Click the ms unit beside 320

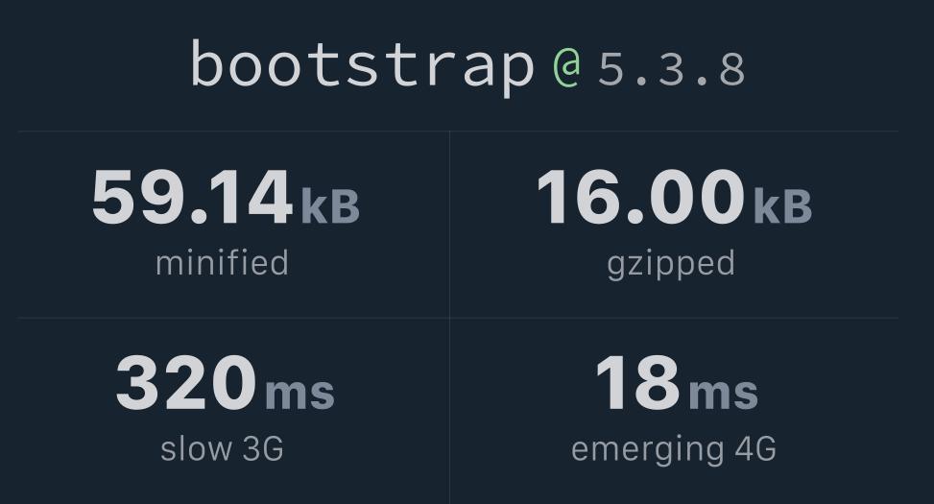point(299,392)
